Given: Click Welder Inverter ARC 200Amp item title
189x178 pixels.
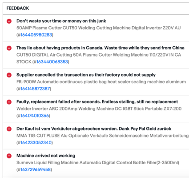Looking at the screenshot, I should point(99,109).
